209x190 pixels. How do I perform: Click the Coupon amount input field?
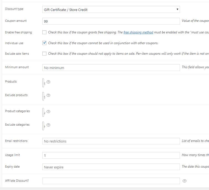point(111,21)
